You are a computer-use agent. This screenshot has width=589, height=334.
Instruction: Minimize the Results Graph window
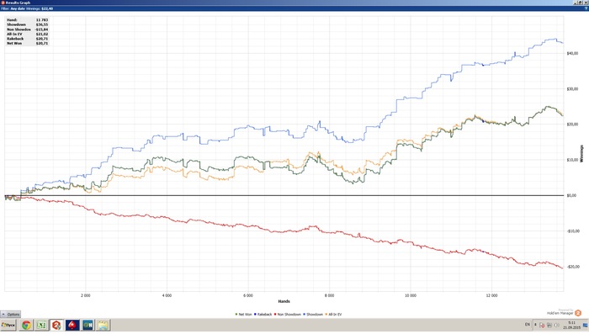coord(576,3)
